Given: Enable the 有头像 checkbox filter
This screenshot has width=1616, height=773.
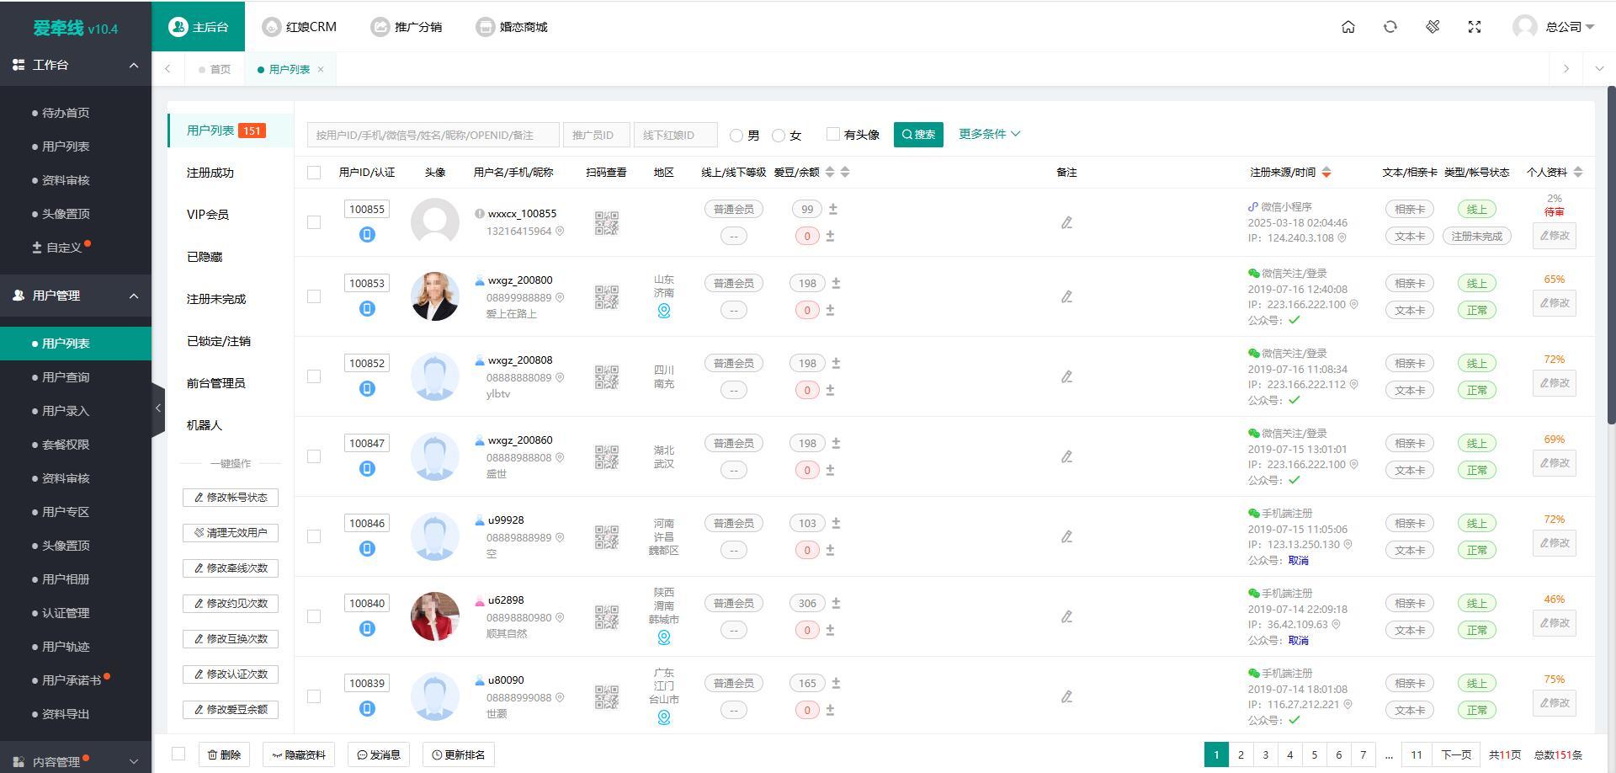Looking at the screenshot, I should click(x=833, y=134).
